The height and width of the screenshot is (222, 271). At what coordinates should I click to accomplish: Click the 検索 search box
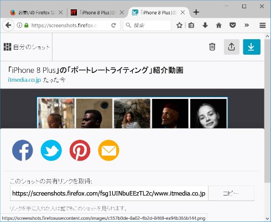(147, 25)
